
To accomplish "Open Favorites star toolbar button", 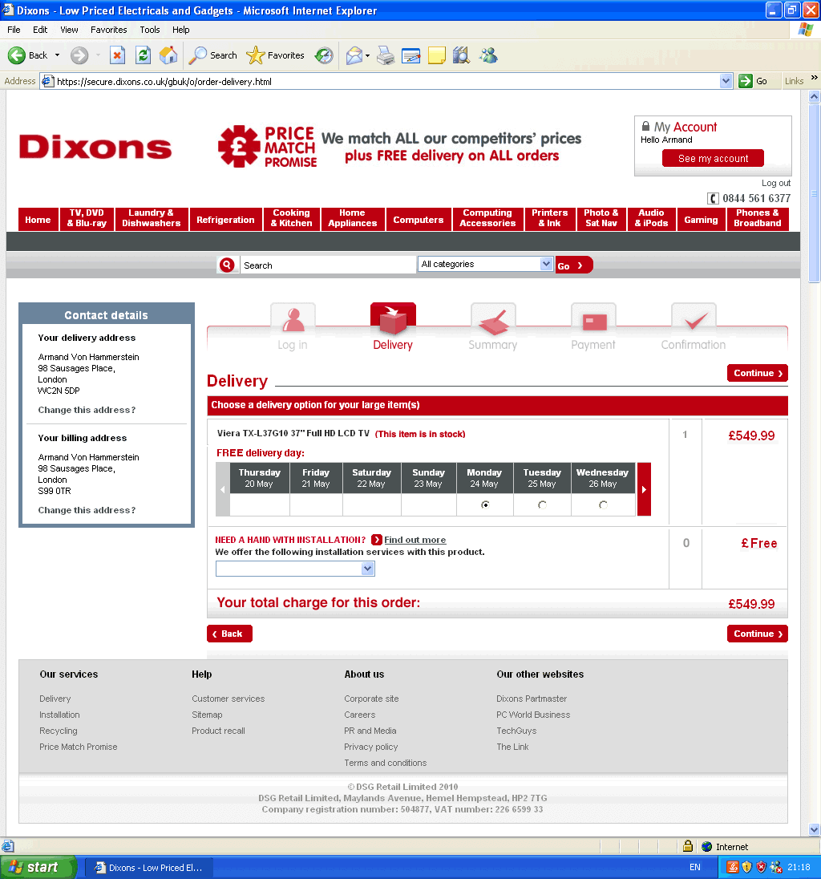I will tap(275, 55).
